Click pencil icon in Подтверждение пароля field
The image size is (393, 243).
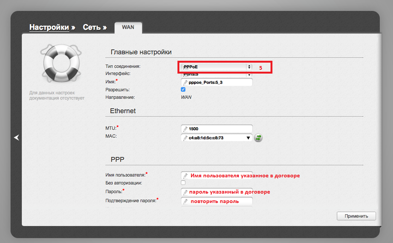pos(185,201)
